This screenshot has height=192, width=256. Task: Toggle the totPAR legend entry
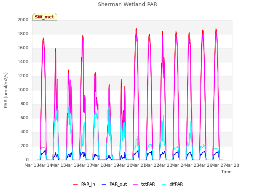[x=144, y=184]
